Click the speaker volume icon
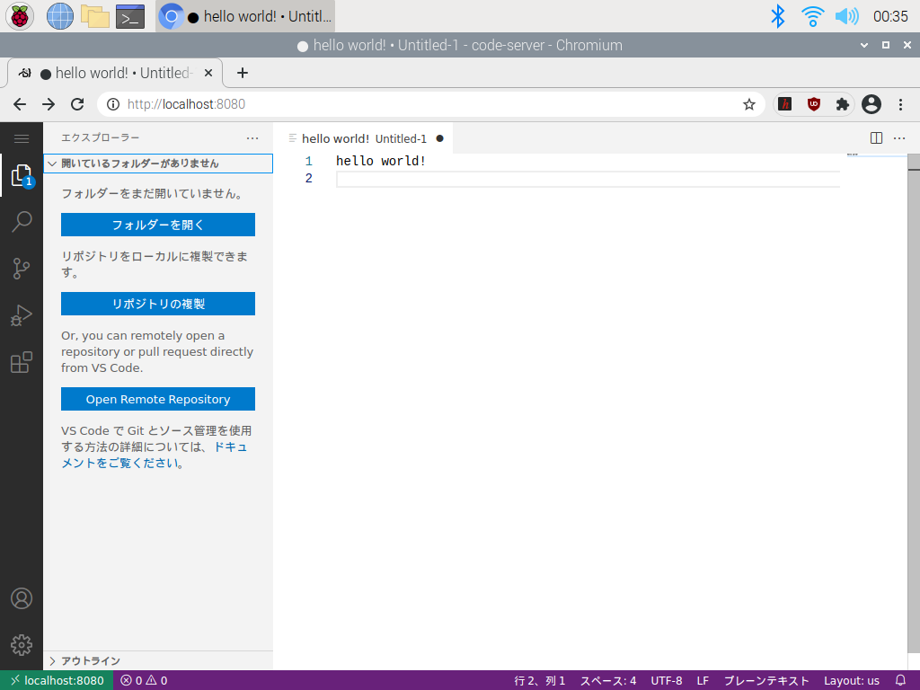Viewport: 920px width, 690px height. [x=845, y=15]
